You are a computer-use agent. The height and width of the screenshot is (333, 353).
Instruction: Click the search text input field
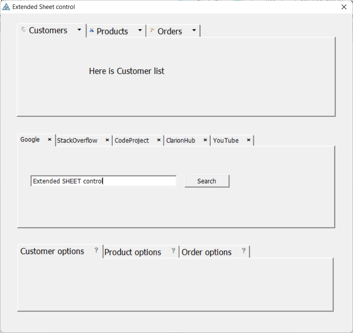click(103, 181)
